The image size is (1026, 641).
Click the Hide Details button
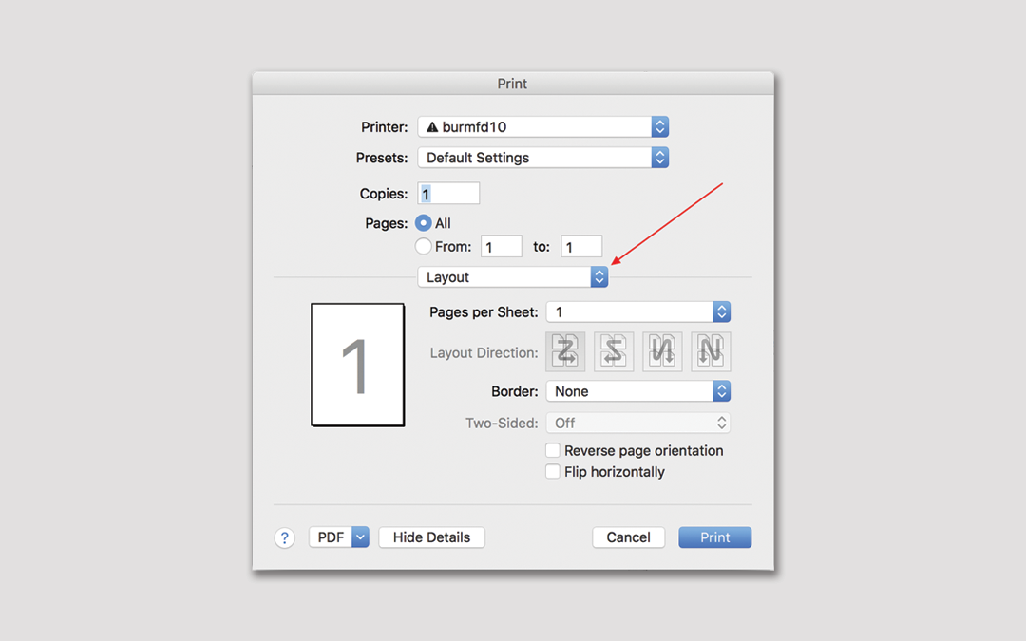[431, 537]
